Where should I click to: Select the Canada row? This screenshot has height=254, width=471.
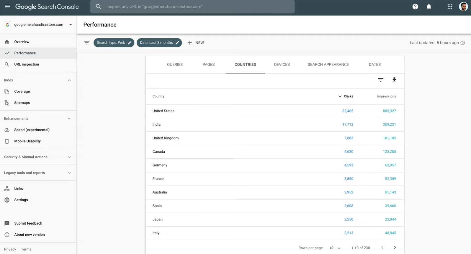click(275, 152)
